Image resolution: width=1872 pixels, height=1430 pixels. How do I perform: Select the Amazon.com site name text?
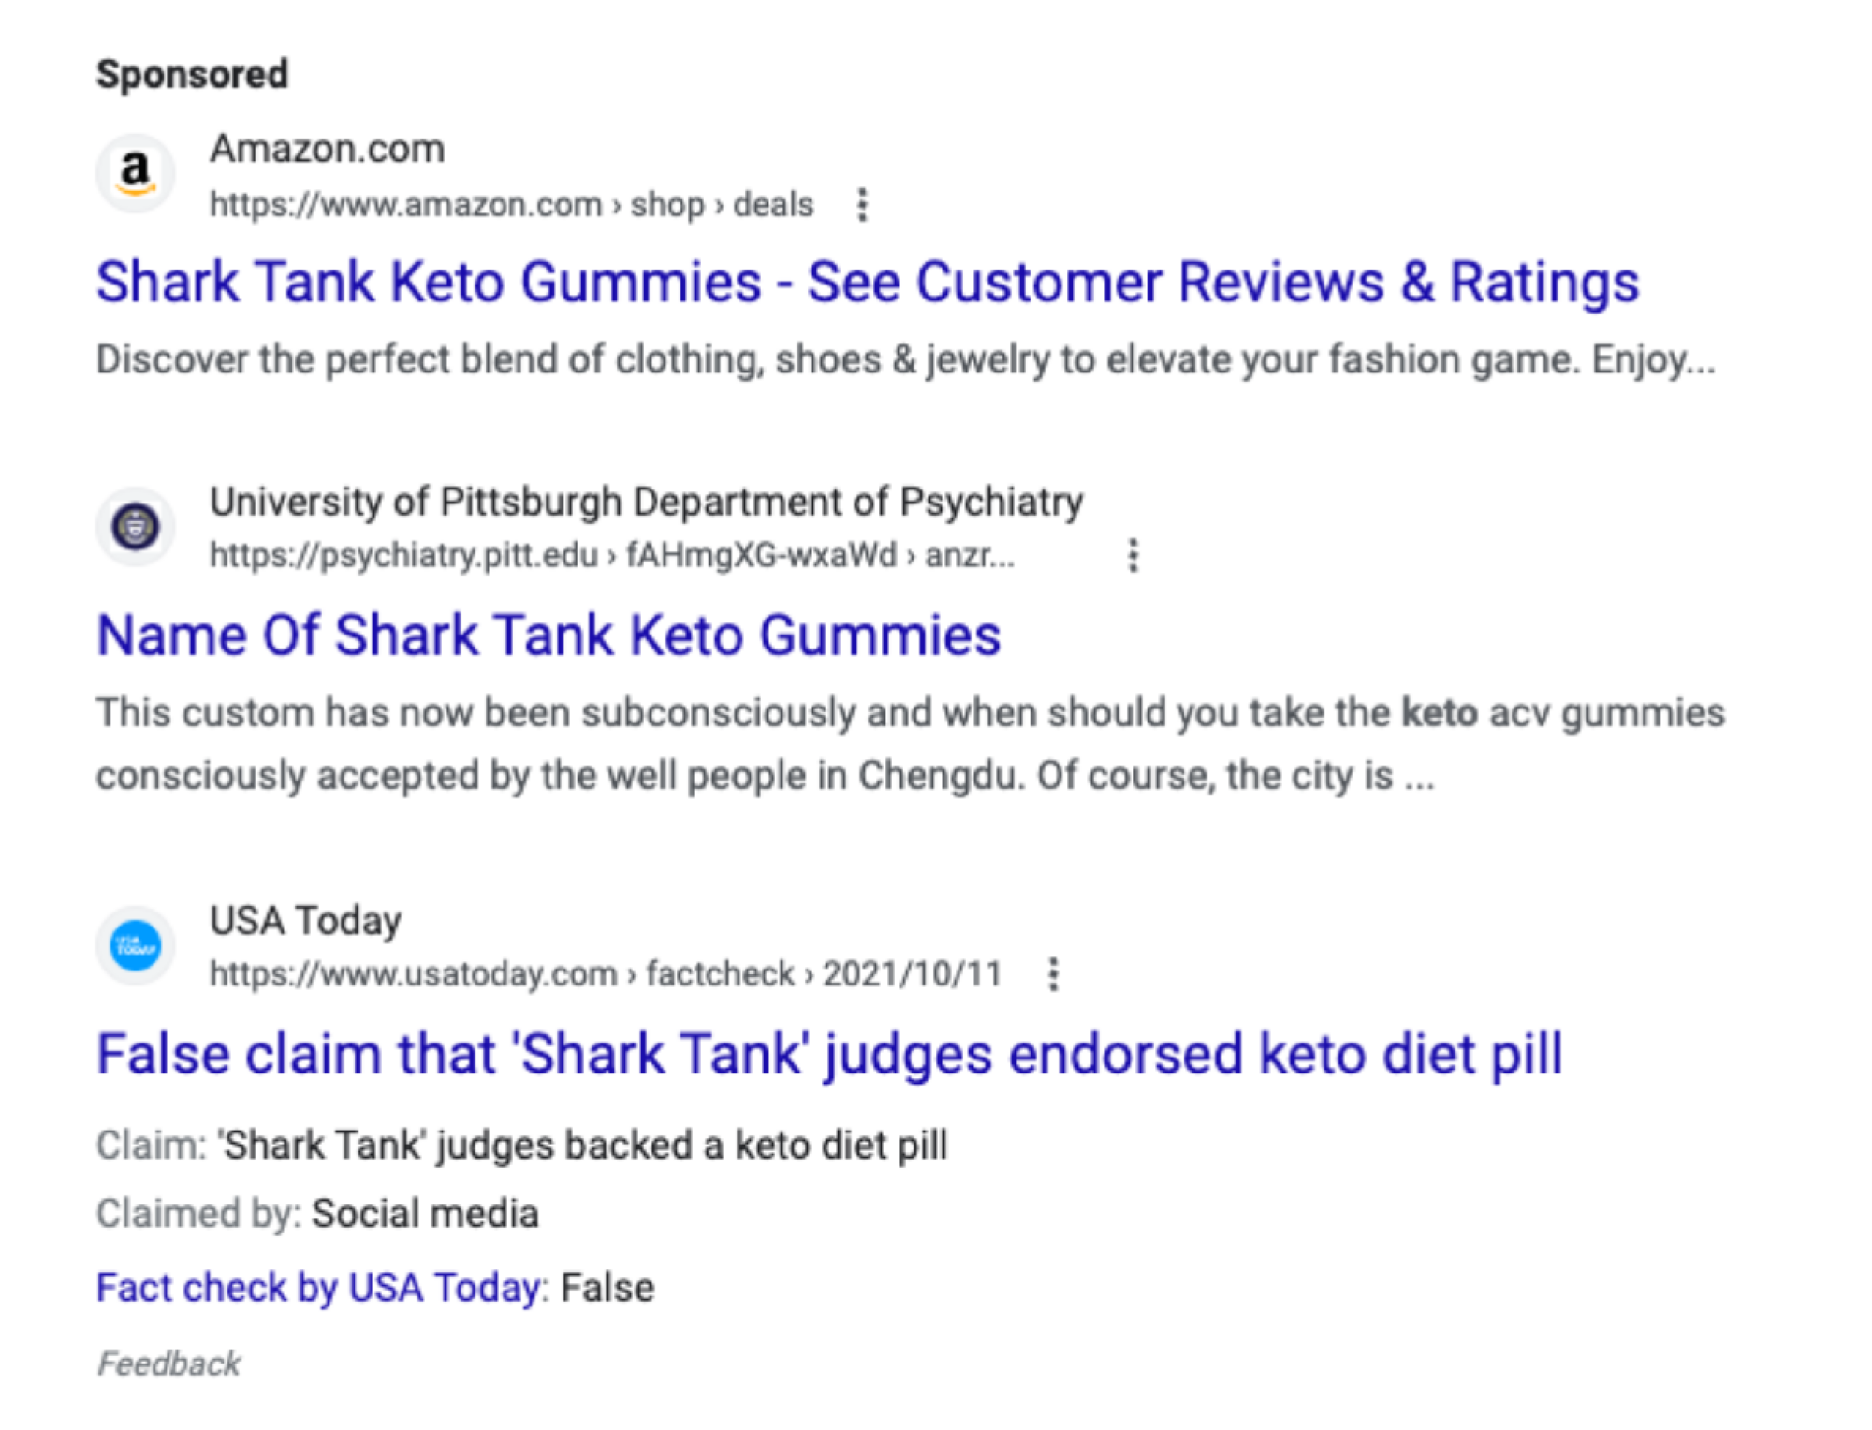(328, 147)
